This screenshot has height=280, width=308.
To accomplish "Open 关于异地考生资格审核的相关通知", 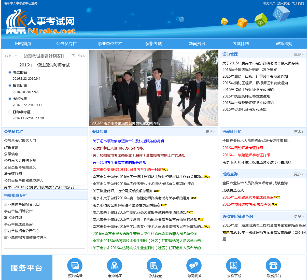I will (x=119, y=162).
